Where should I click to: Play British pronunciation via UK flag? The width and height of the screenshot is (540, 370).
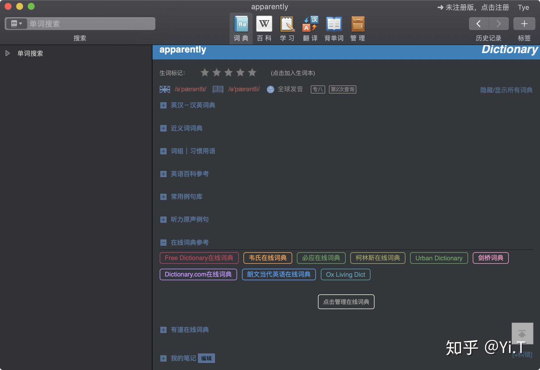click(165, 89)
